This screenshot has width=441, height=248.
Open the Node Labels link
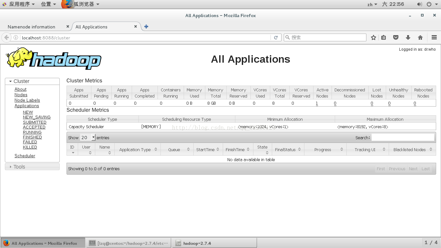point(27,100)
